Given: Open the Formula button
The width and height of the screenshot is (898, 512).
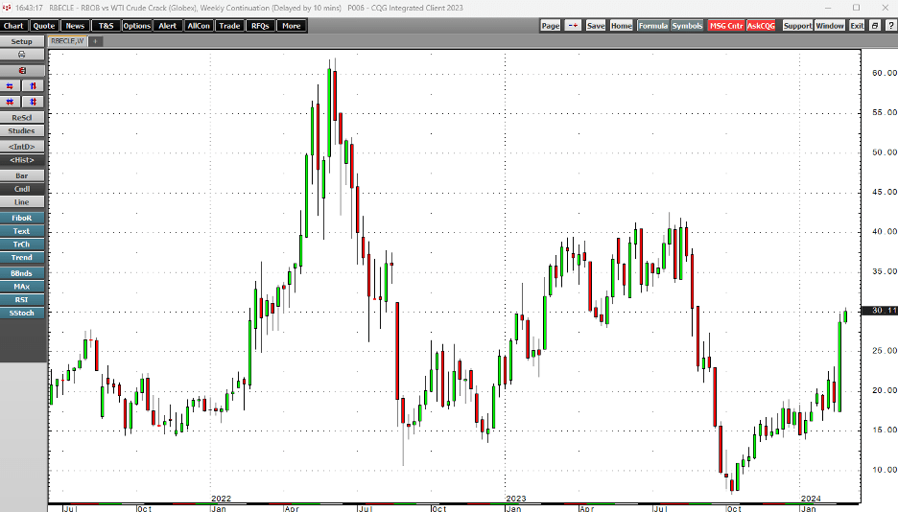Looking at the screenshot, I should 653,26.
